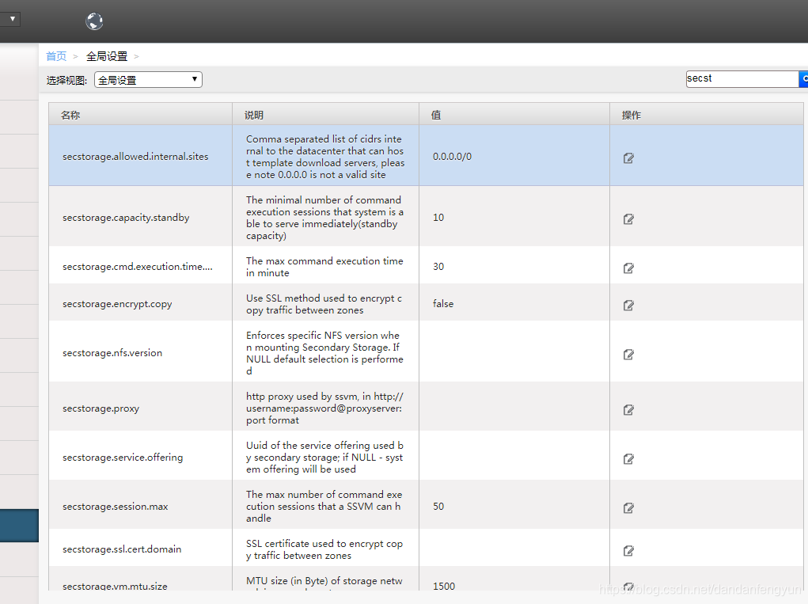
Task: Select the secstorage.capacity.standby name cell
Action: pyautogui.click(x=126, y=218)
